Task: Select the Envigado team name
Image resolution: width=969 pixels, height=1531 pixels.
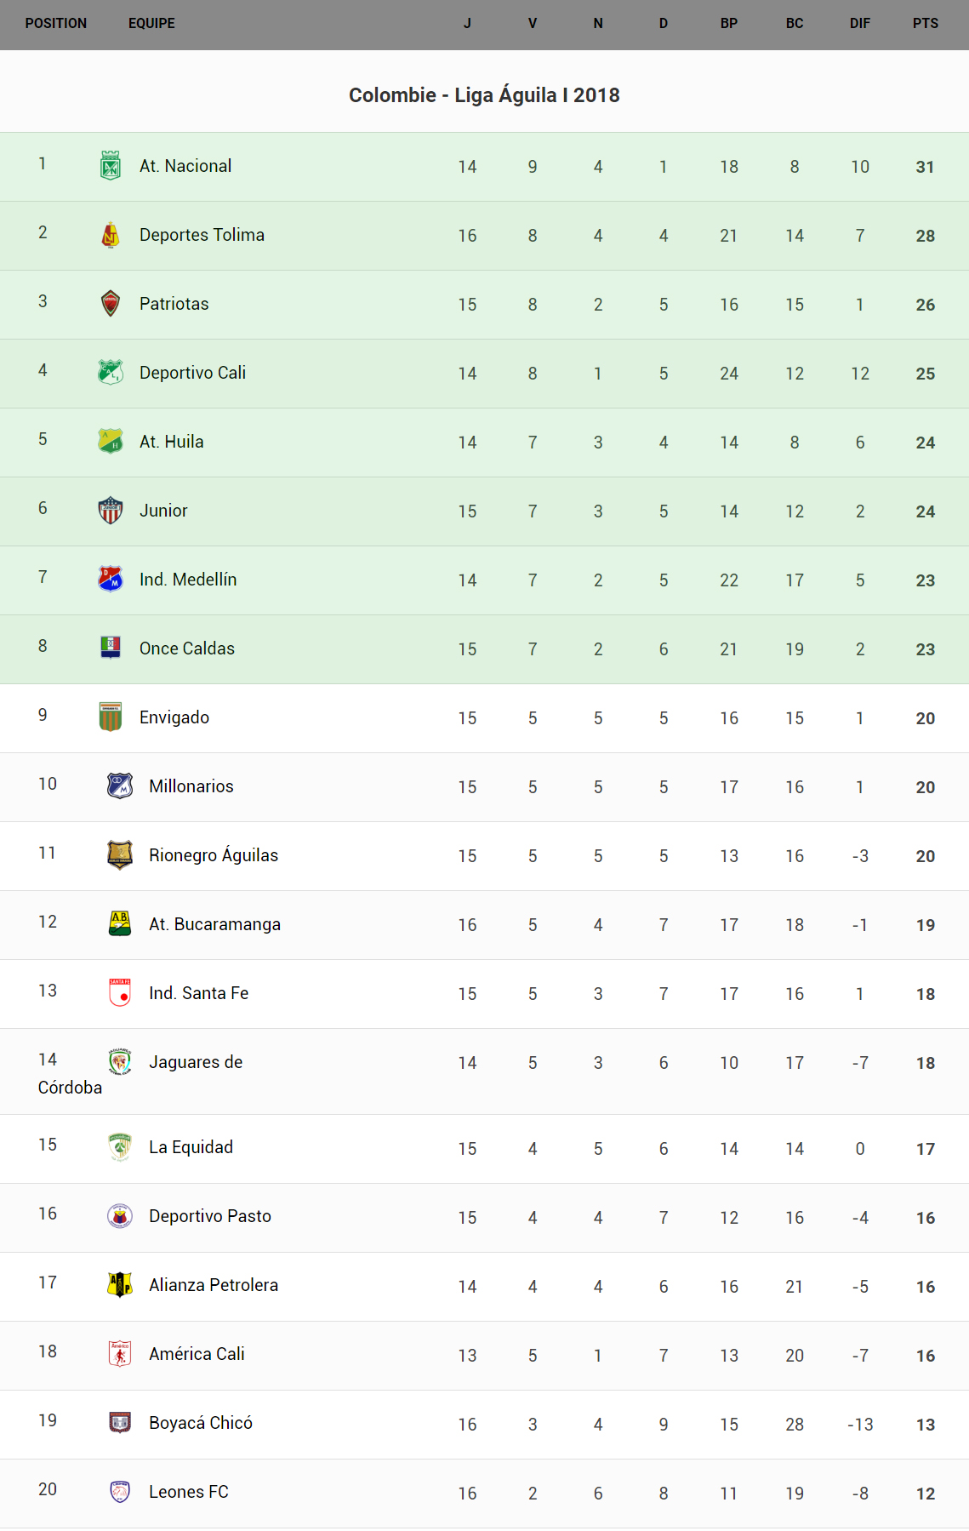Action: click(x=174, y=717)
